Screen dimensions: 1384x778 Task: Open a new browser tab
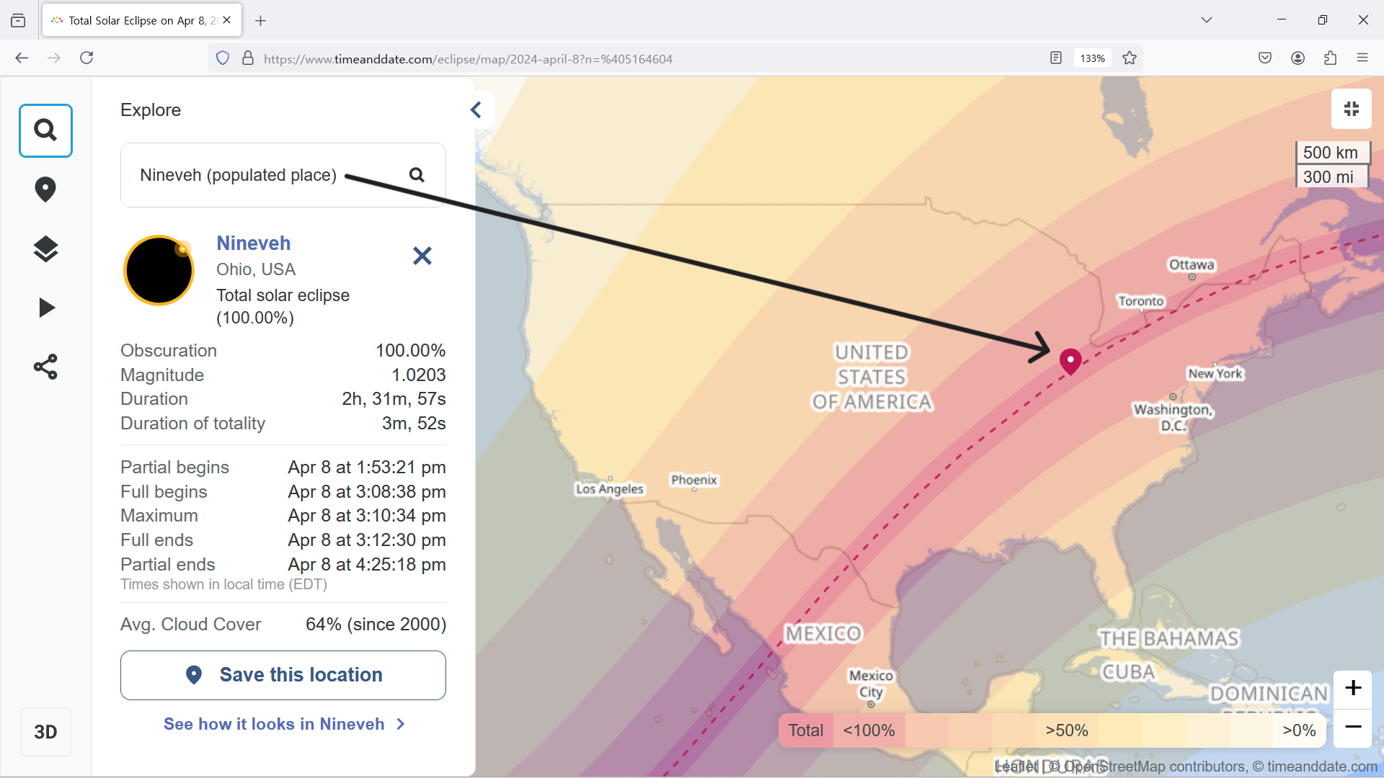[x=261, y=21]
